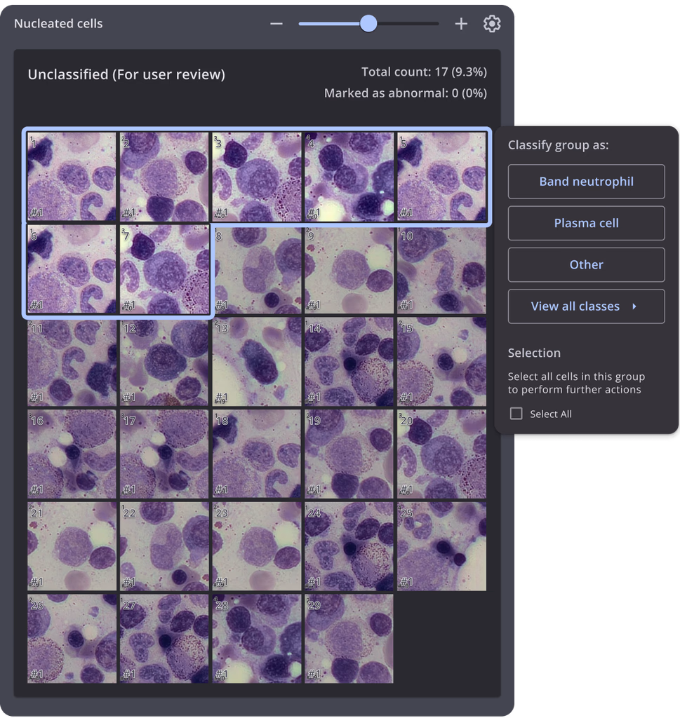Screen dimensions: 680x718
Task: Click the 'Selection' section heading
Action: point(534,353)
